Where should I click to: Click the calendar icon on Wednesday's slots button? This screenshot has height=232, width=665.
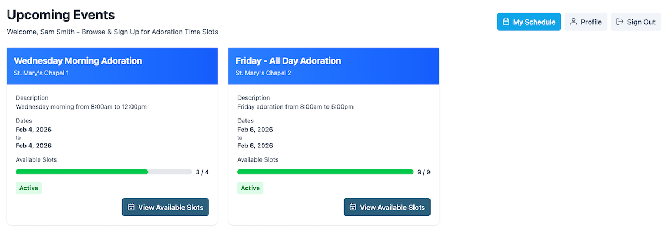tap(131, 208)
